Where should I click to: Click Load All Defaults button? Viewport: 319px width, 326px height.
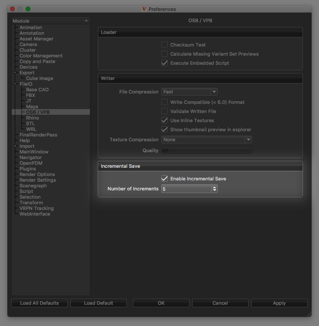[x=40, y=303]
